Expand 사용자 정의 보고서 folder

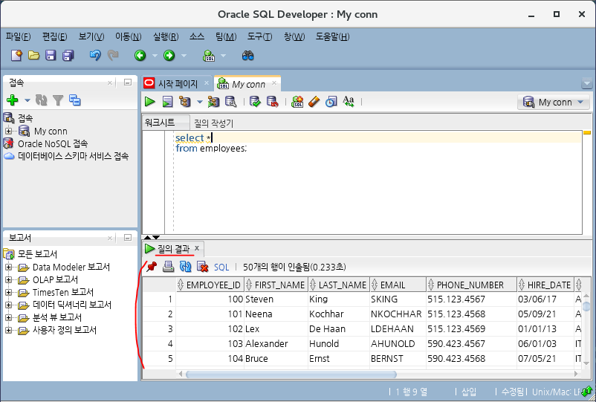coord(8,330)
